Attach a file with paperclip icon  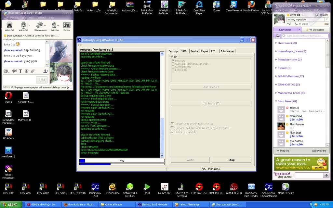33,71
